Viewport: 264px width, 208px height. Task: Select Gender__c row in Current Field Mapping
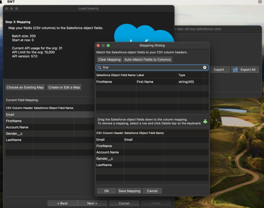tap(50, 133)
